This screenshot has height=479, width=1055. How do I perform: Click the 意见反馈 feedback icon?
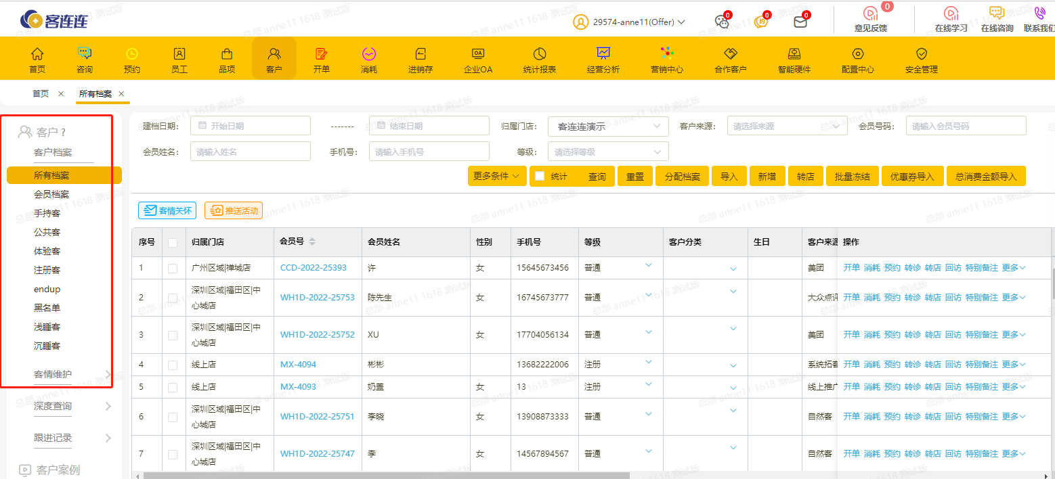click(x=870, y=14)
